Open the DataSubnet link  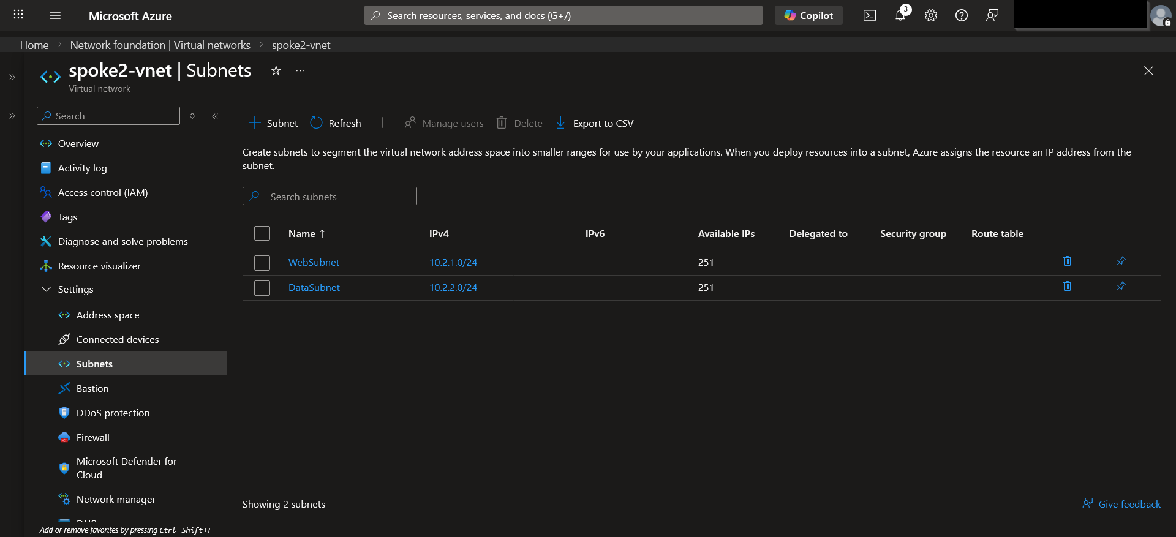[314, 287]
